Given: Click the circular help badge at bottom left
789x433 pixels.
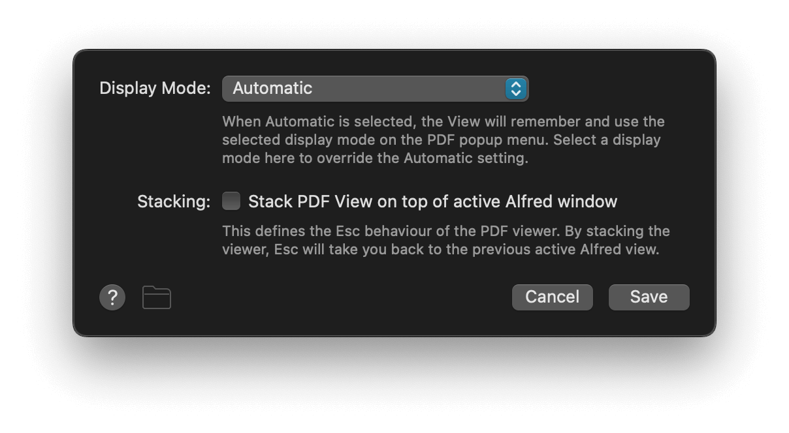Looking at the screenshot, I should 112,297.
